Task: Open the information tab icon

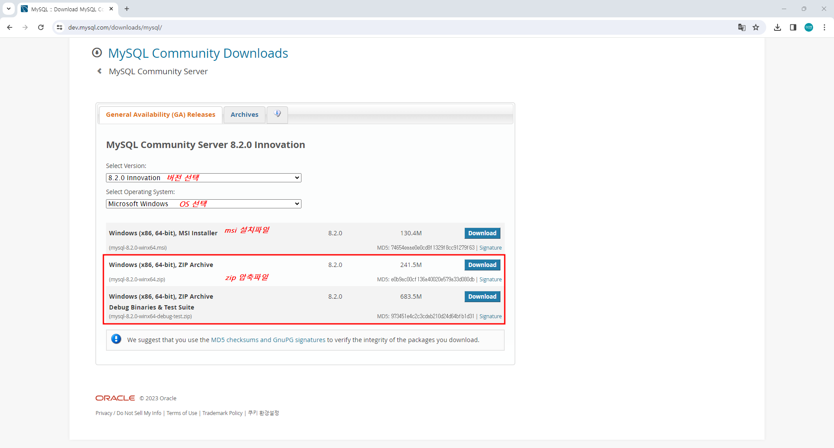Action: click(277, 114)
